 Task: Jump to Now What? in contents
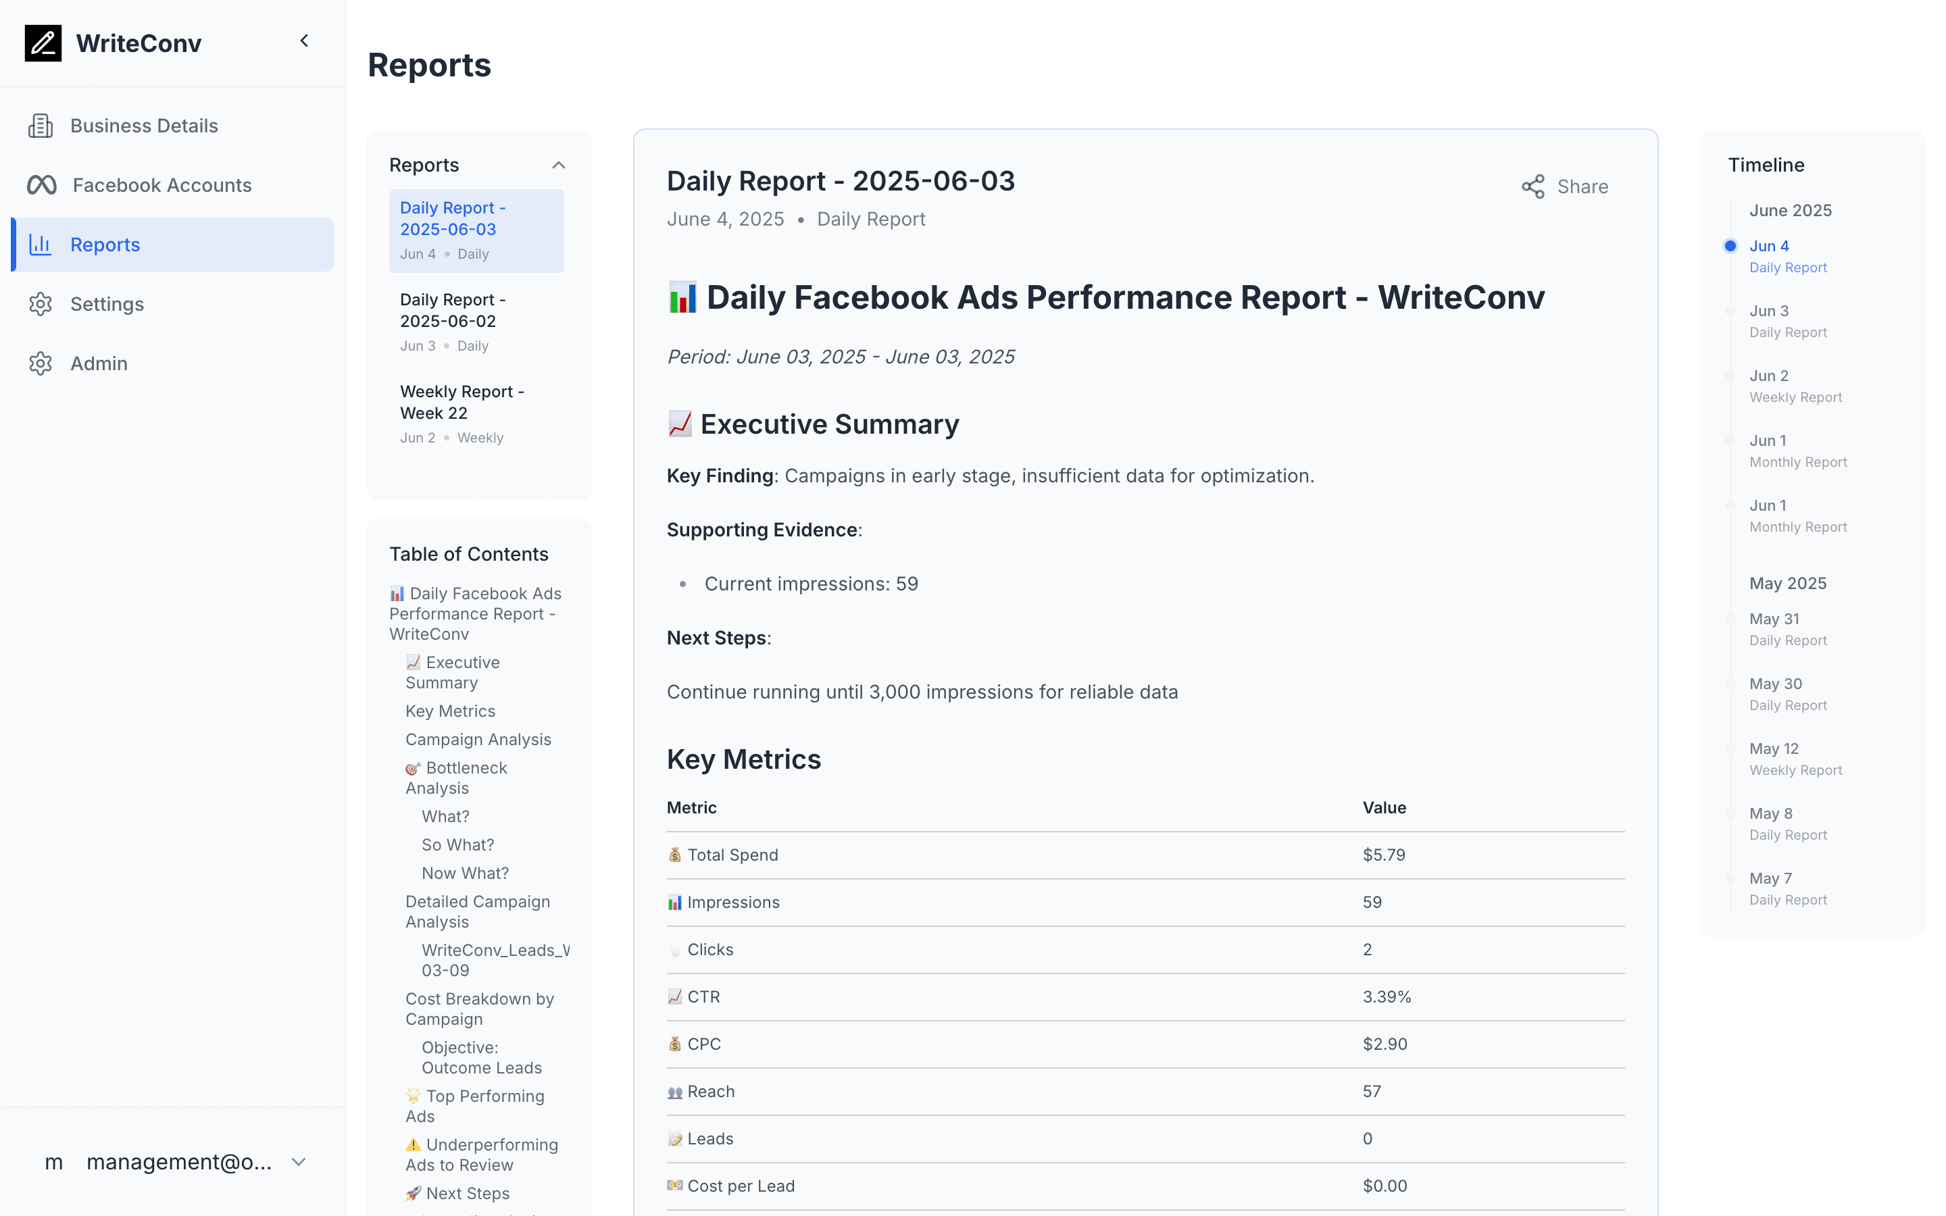pos(465,873)
